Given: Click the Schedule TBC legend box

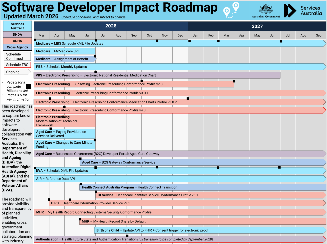Looking at the screenshot, I should tap(17, 65).
